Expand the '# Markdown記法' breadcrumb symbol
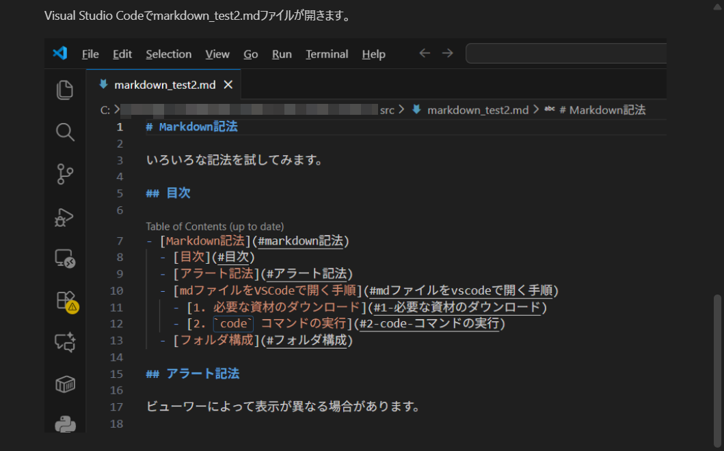 (602, 110)
